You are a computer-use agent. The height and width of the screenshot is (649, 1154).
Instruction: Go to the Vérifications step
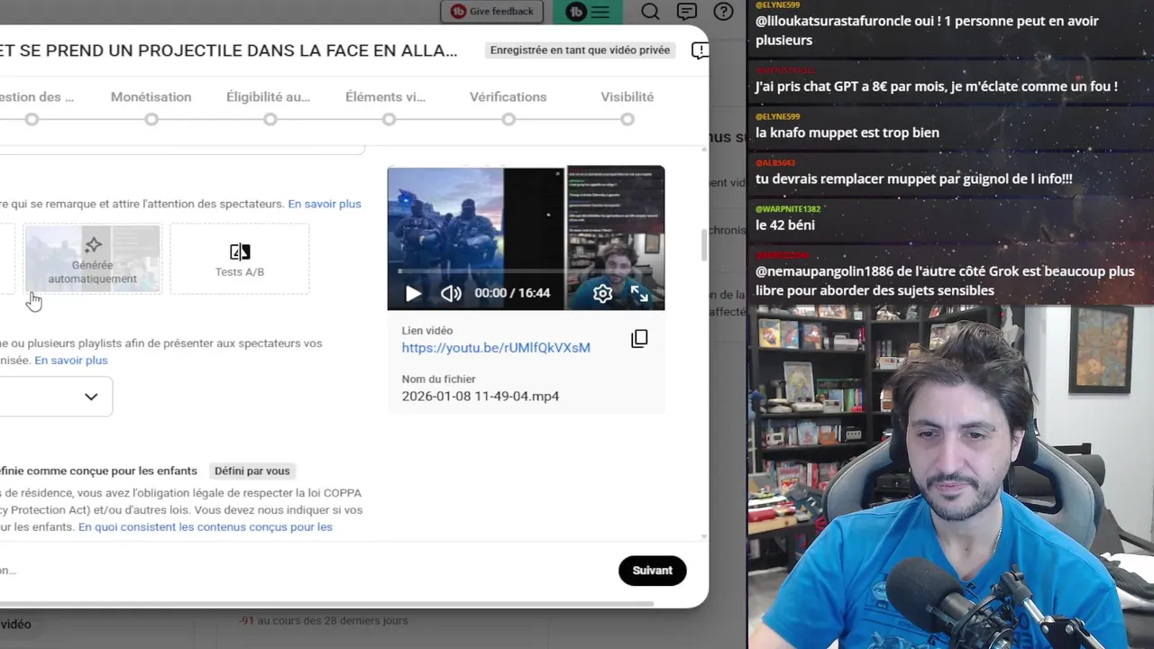(508, 96)
